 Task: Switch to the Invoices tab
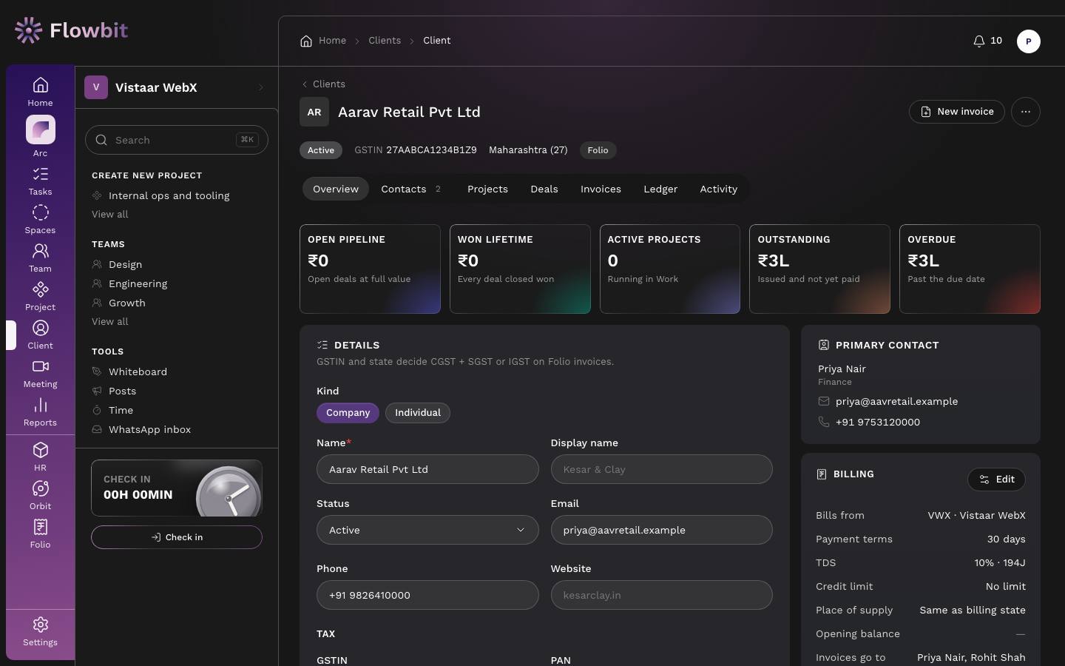click(x=601, y=189)
